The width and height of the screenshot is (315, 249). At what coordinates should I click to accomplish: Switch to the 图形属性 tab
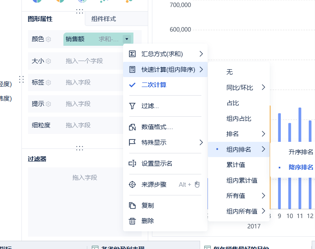coord(40,19)
